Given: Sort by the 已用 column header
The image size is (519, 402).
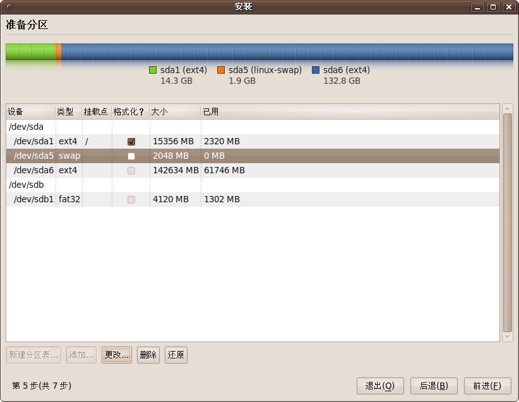Looking at the screenshot, I should click(350, 112).
